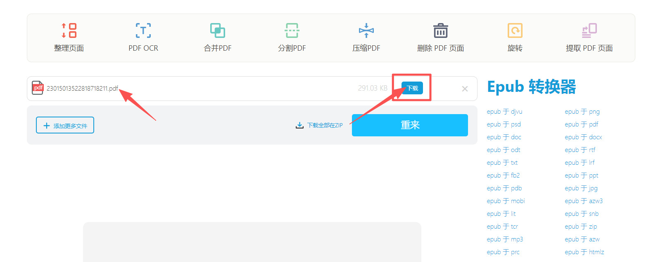Open the 压缩PDF compress tool icon
The image size is (651, 262).
point(366,30)
